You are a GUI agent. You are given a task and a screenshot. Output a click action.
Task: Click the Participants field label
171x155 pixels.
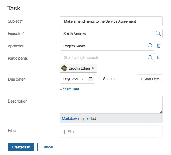coord(18,58)
